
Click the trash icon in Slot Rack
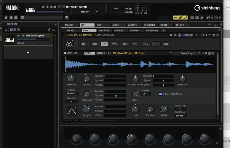pos(49,30)
